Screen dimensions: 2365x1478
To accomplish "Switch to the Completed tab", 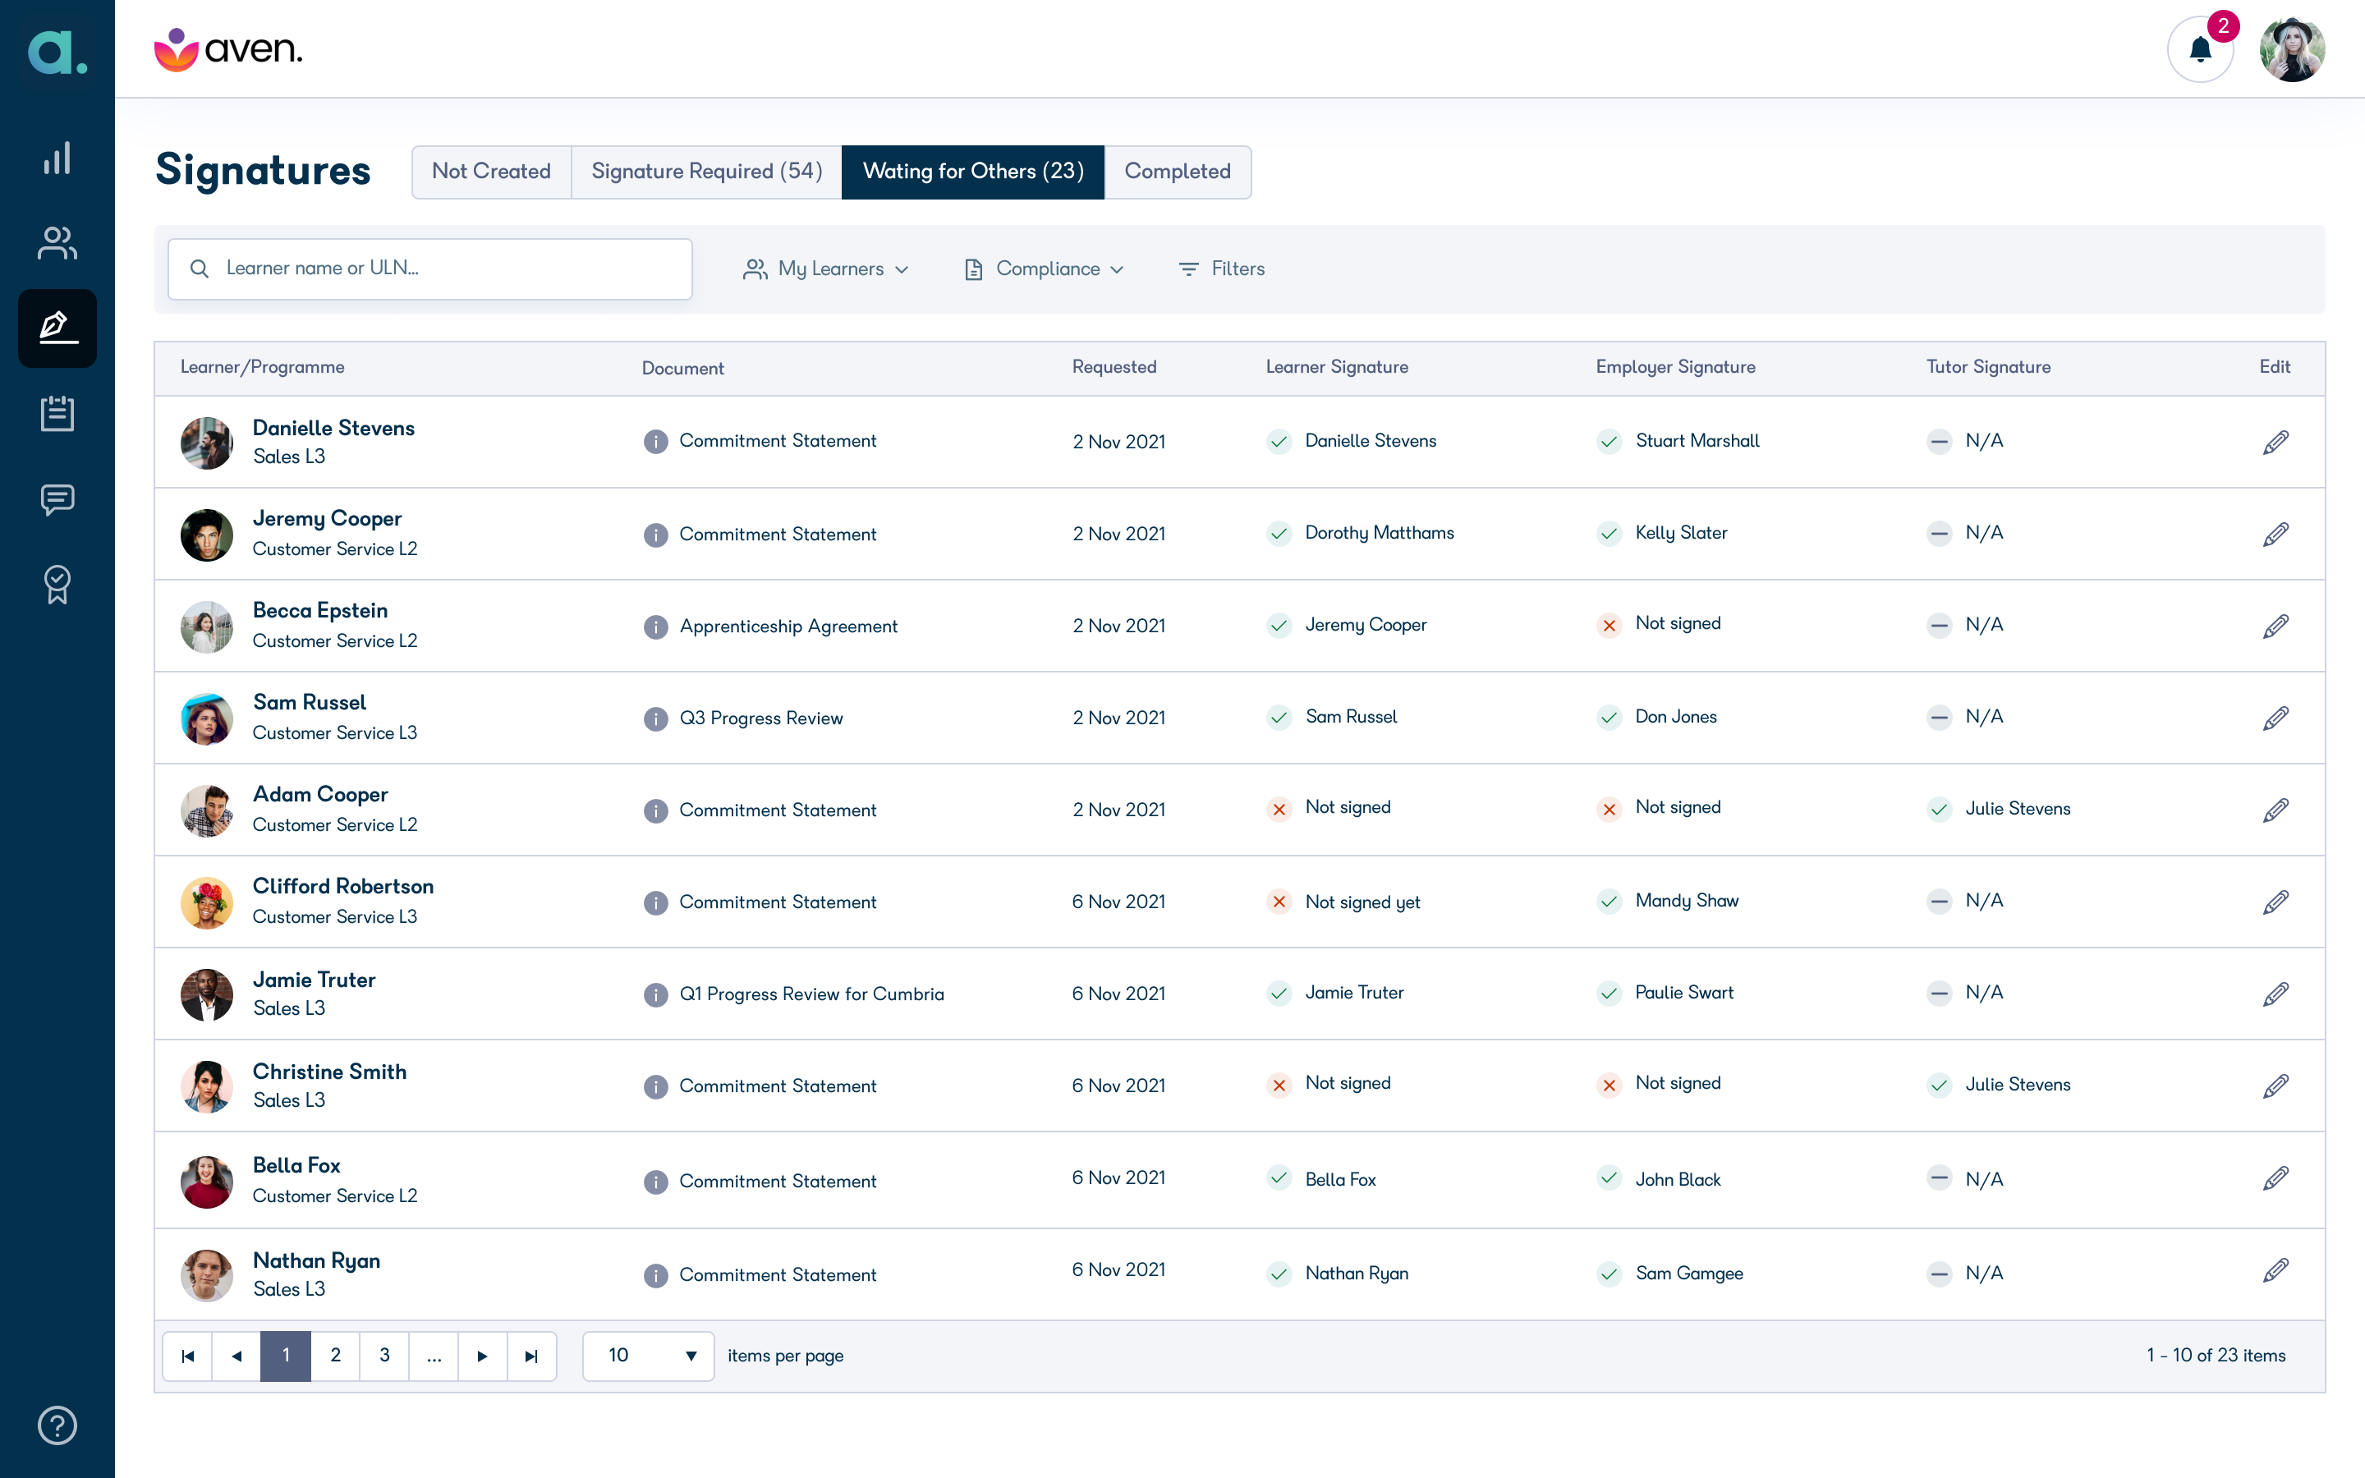I will [1178, 172].
